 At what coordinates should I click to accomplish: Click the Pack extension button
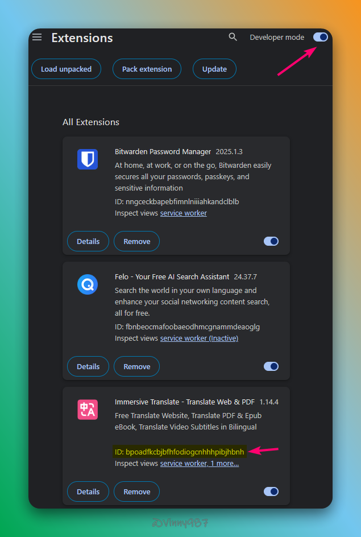[147, 69]
